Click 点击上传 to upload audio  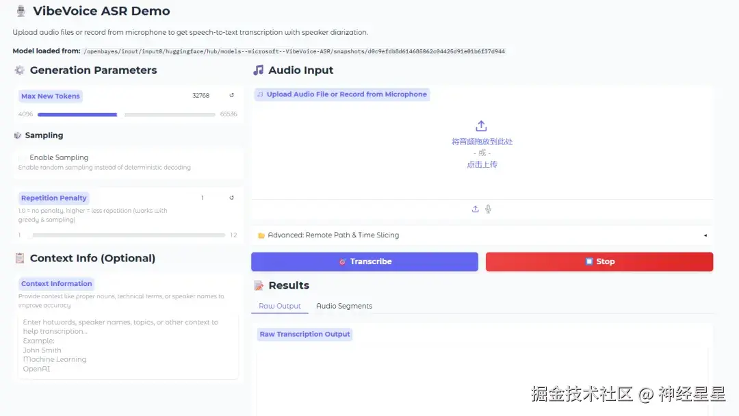point(482,164)
